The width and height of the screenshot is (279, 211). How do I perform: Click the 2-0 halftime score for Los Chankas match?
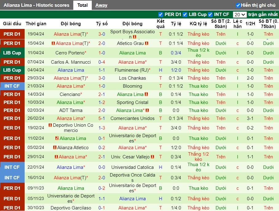pos(250,78)
